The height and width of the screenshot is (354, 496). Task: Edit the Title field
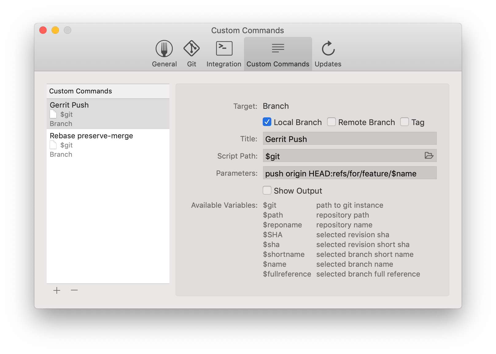click(349, 139)
